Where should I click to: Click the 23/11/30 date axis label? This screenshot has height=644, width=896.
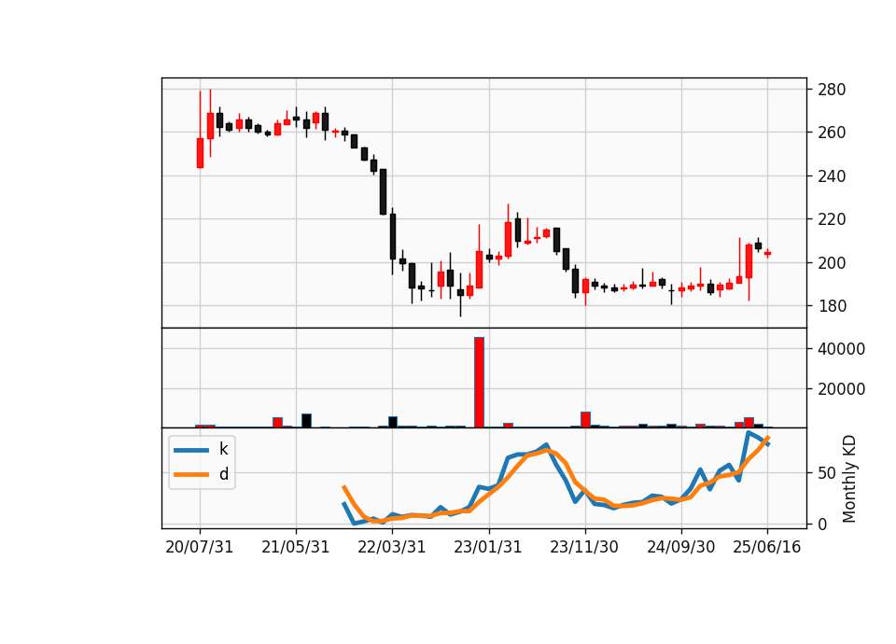coord(584,547)
